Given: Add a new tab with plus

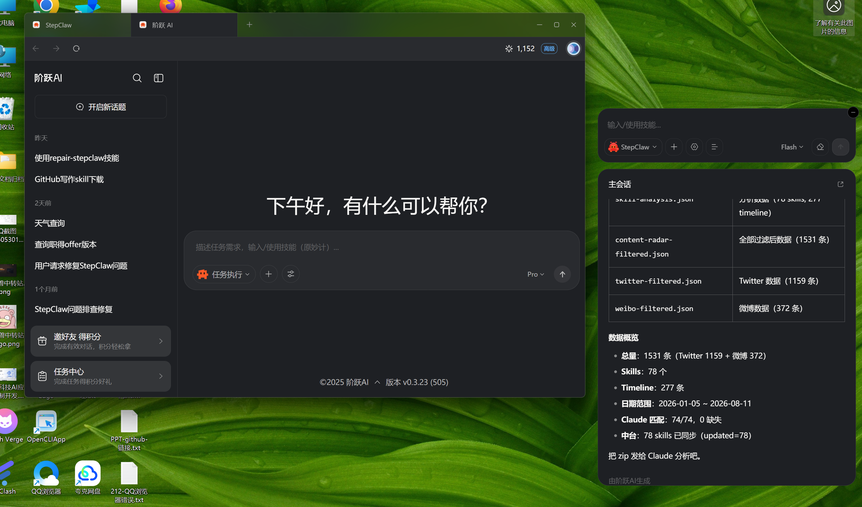Looking at the screenshot, I should pos(249,25).
